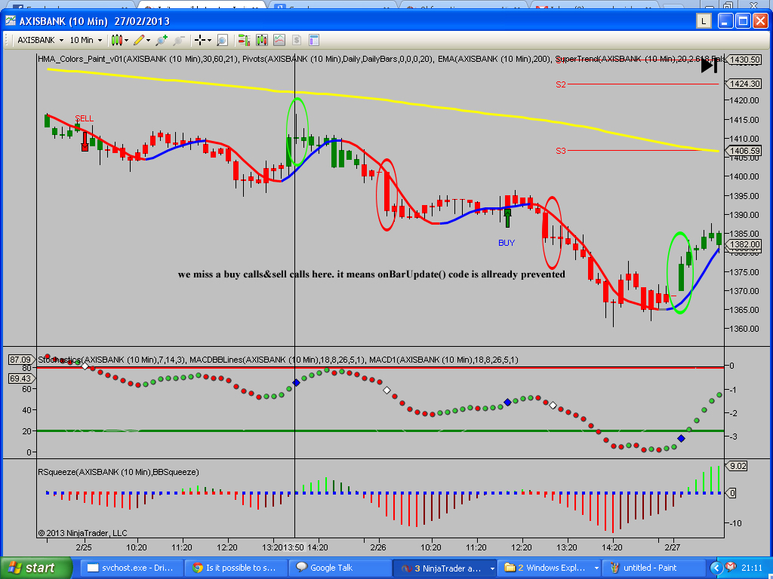The height and width of the screenshot is (579, 773).
Task: Click the L link button in the title bar
Action: 704,20
